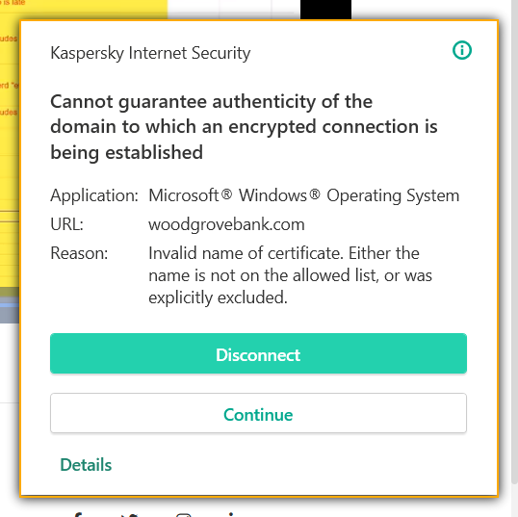Choose Continue to proceed with connection
This screenshot has height=517, width=518.
tap(258, 413)
